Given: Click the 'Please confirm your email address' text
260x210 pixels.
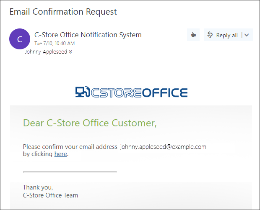Looking at the screenshot, I should click(x=70, y=147).
